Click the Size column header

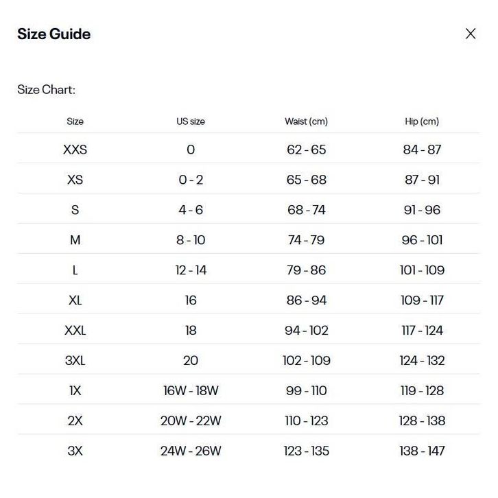(75, 121)
